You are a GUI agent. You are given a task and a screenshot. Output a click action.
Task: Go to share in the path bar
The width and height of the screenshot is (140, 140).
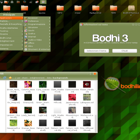[x=24, y=78]
